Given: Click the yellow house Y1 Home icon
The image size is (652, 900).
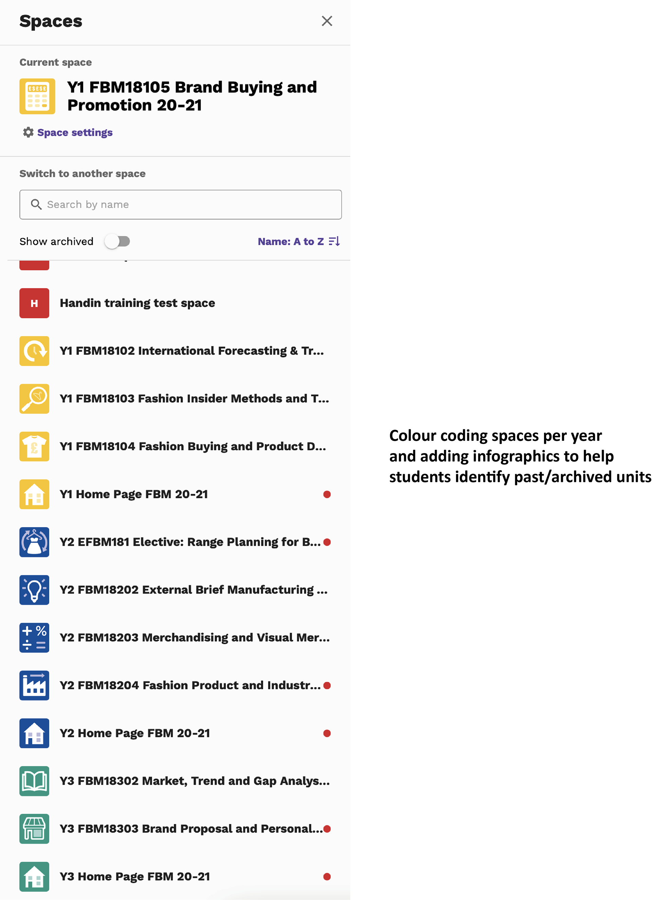Looking at the screenshot, I should pyautogui.click(x=34, y=494).
